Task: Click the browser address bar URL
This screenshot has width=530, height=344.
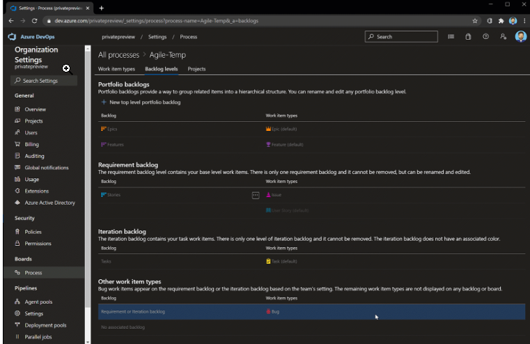Action: [x=157, y=21]
